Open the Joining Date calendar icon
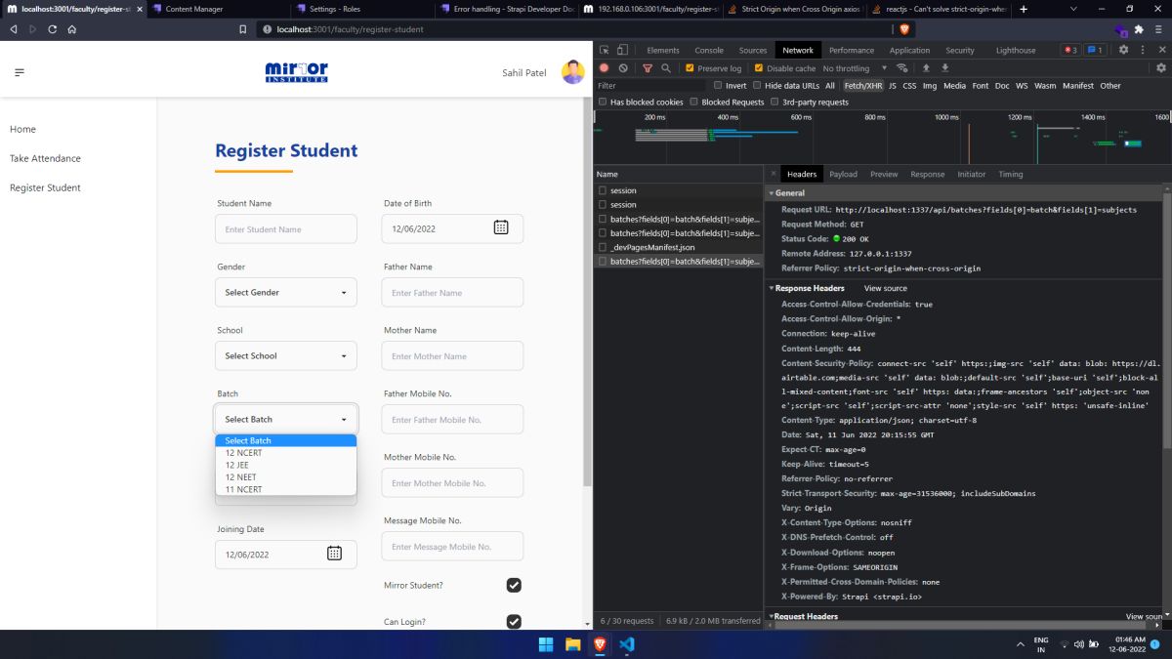This screenshot has width=1172, height=659. point(334,554)
